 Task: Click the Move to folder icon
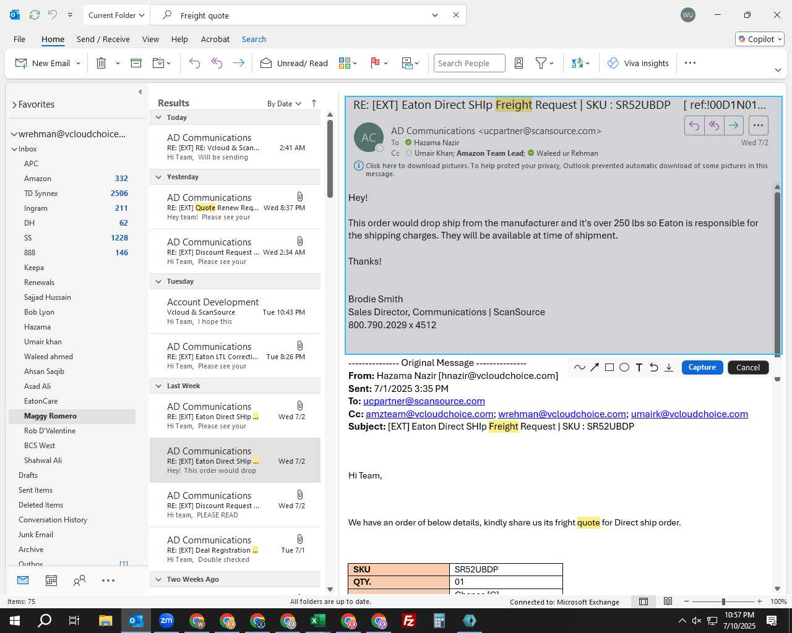coord(158,63)
